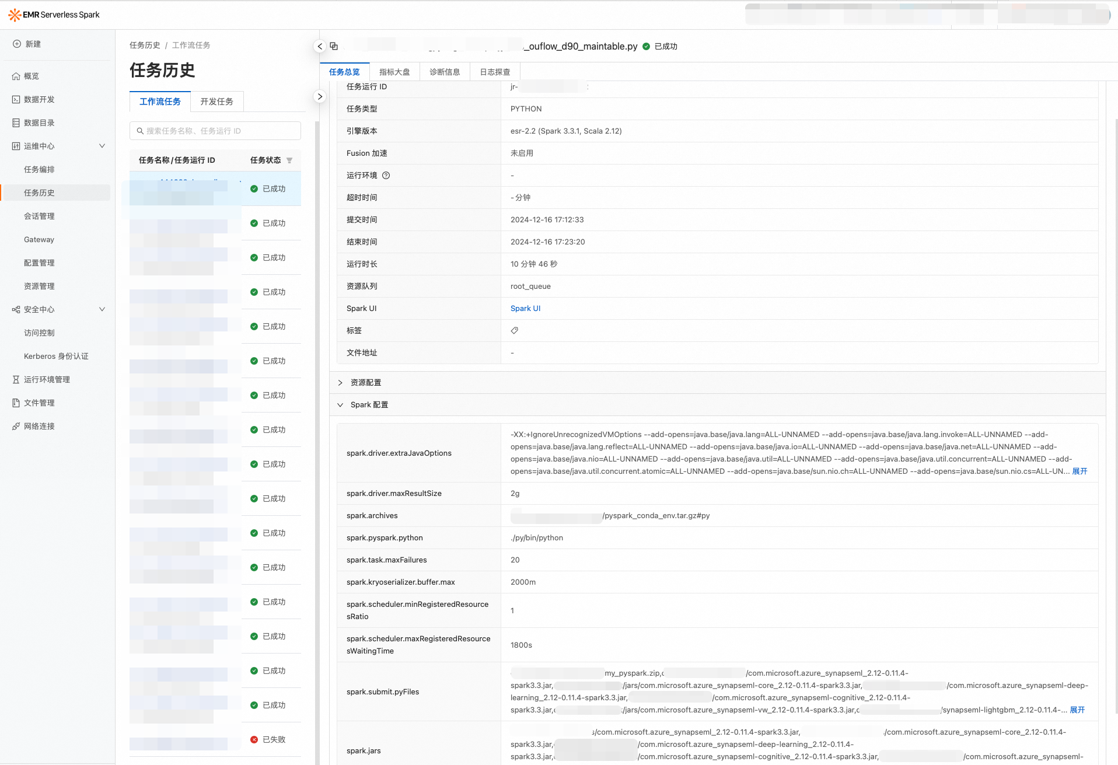Click the esr-2.2 engine version value
Image resolution: width=1118 pixels, height=765 pixels.
pyautogui.click(x=566, y=131)
